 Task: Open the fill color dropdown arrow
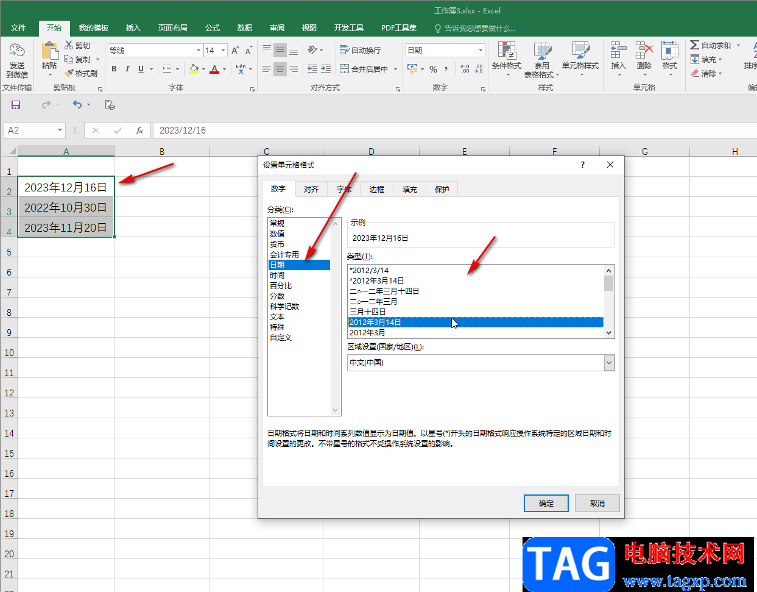point(203,69)
